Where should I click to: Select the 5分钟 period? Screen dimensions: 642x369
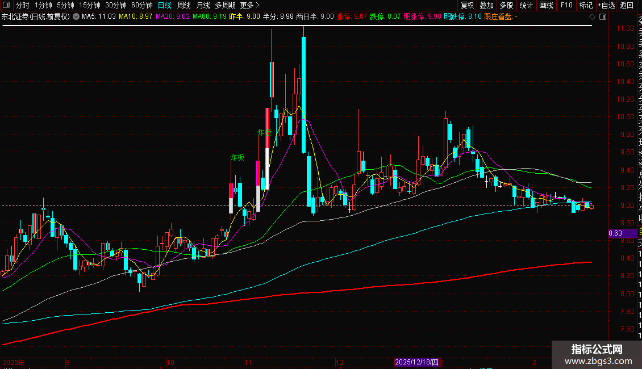pyautogui.click(x=65, y=5)
